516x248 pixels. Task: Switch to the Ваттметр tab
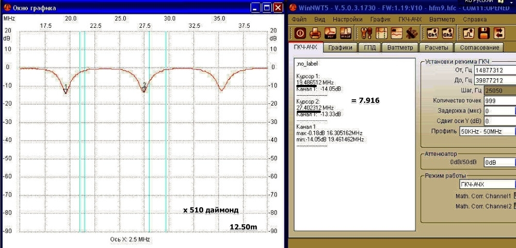pyautogui.click(x=400, y=47)
